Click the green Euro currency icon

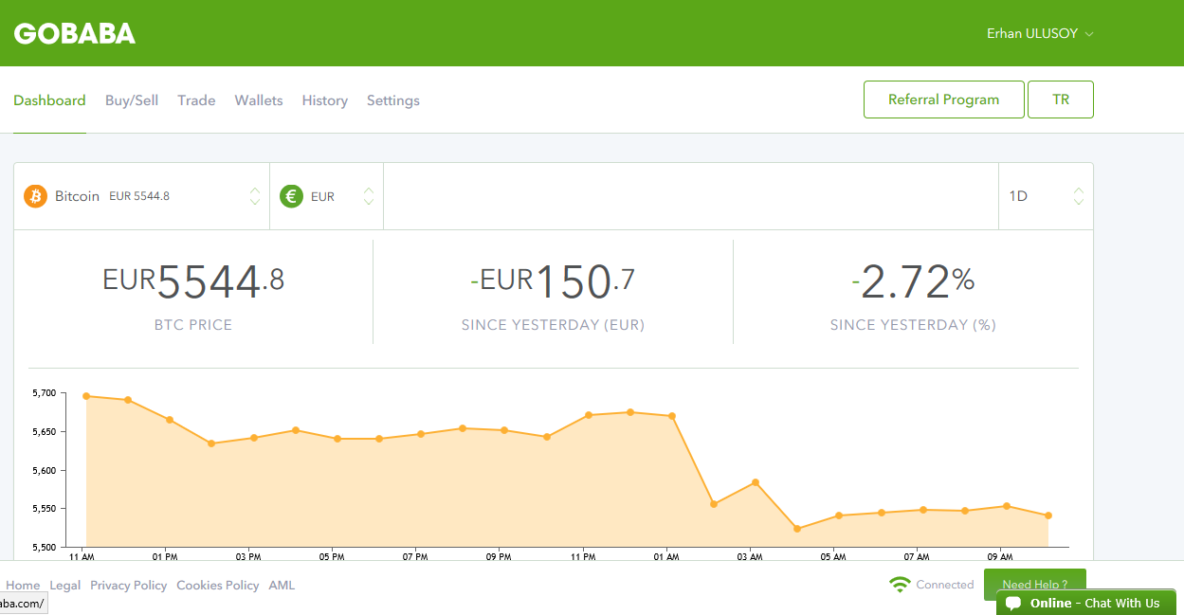click(x=291, y=196)
